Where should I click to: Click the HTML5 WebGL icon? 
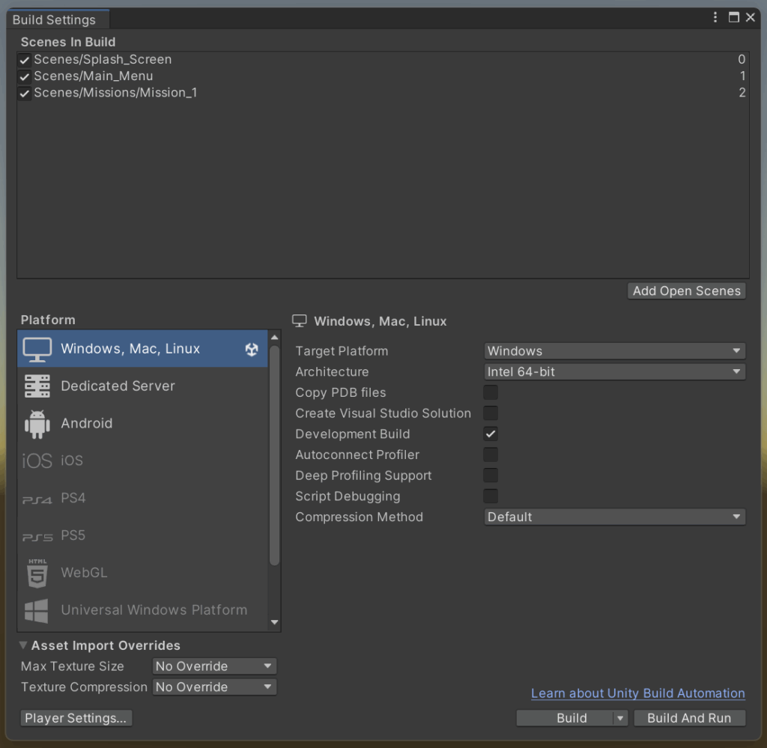coord(37,573)
